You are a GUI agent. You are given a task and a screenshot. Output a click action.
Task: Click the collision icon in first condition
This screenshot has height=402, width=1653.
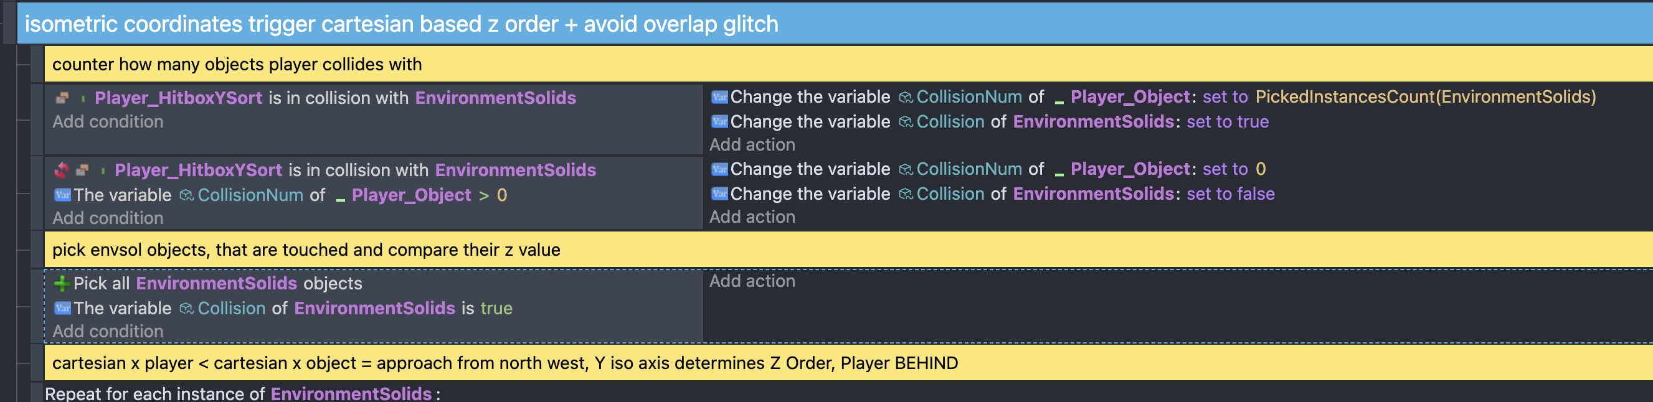tap(62, 98)
